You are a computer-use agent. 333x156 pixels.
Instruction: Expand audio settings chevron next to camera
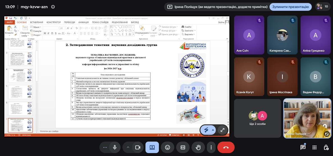[x=128, y=147]
